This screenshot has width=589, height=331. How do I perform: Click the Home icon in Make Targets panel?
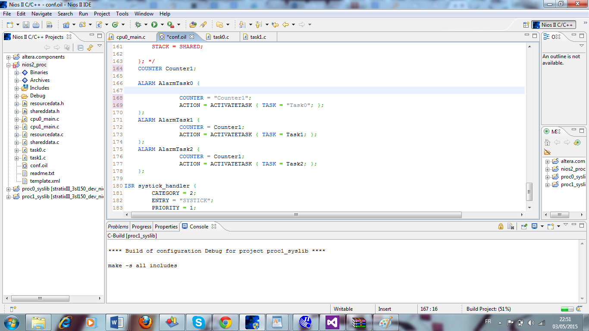547,142
